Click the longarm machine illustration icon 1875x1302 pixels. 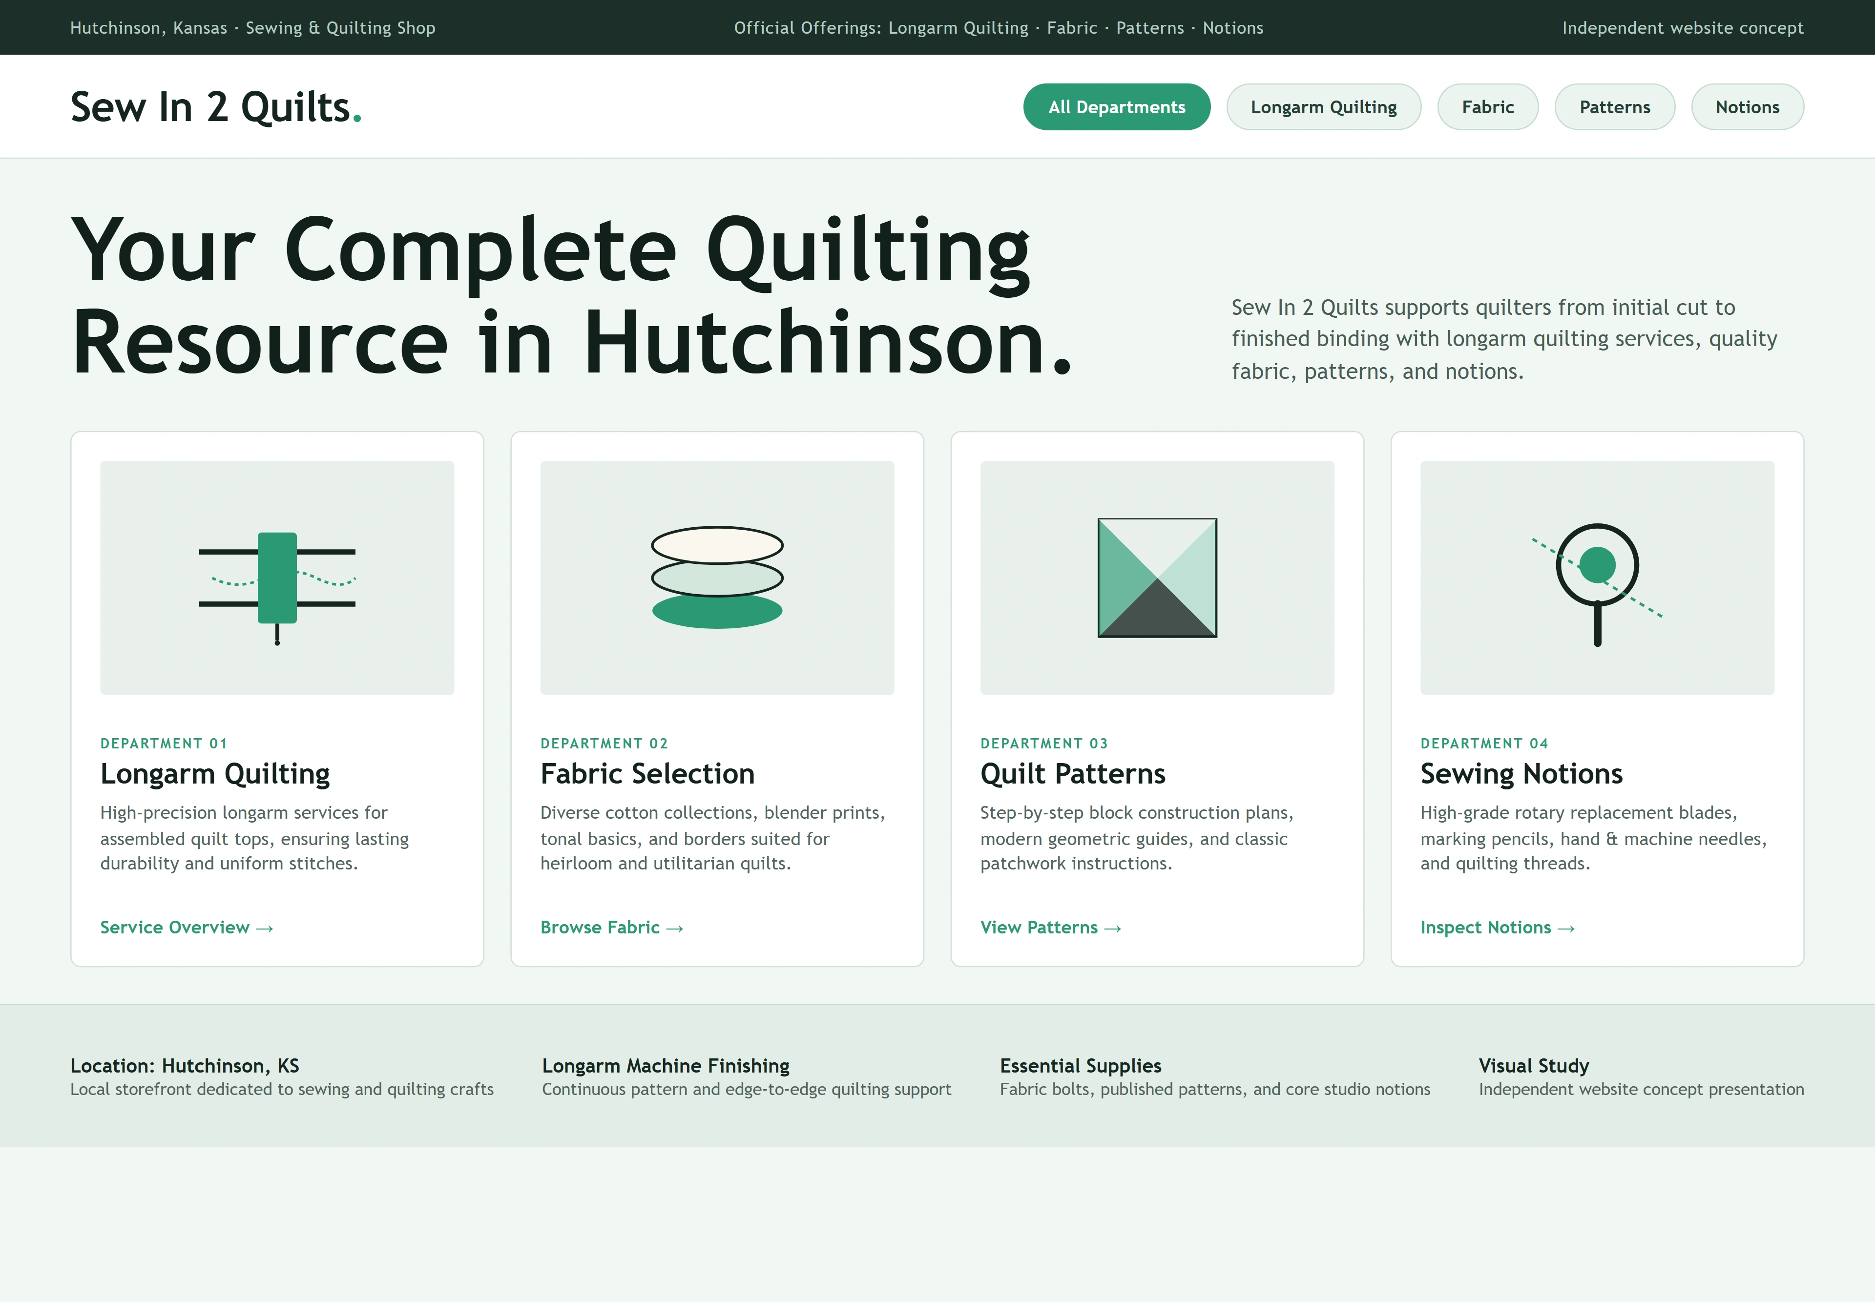coord(276,588)
